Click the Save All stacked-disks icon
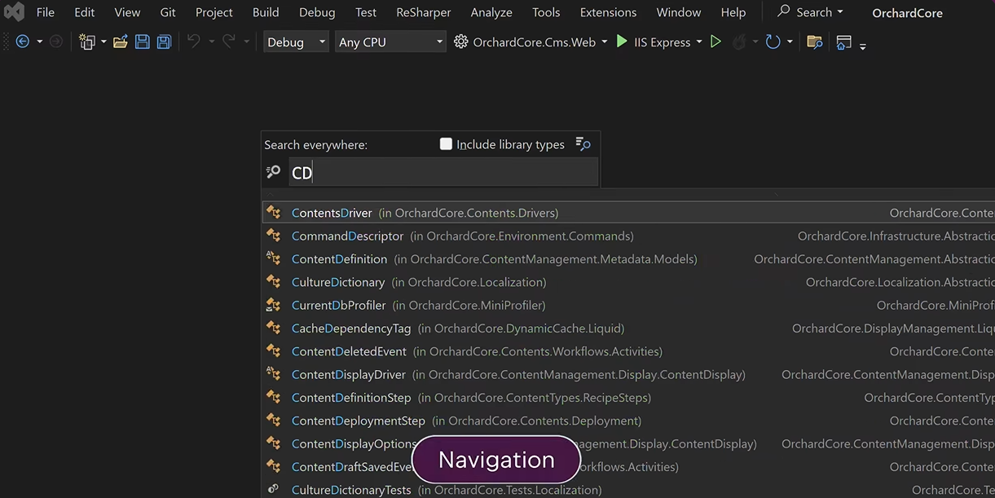This screenshot has height=498, width=995. coord(164,42)
